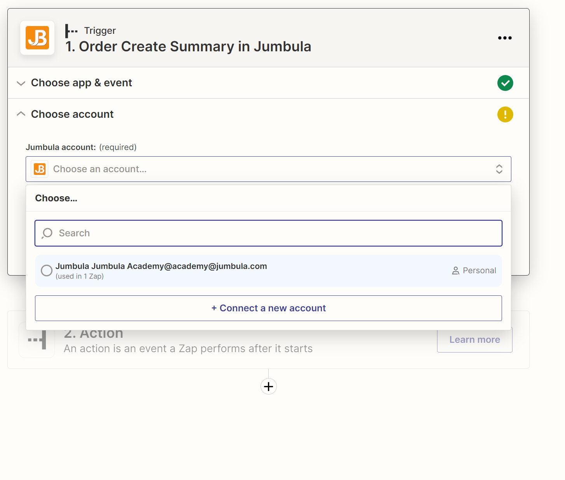The width and height of the screenshot is (565, 480).
Task: Click the 'Jumbula Jumbula Academy@academy@jumbula.com' account name
Action: [x=161, y=266]
